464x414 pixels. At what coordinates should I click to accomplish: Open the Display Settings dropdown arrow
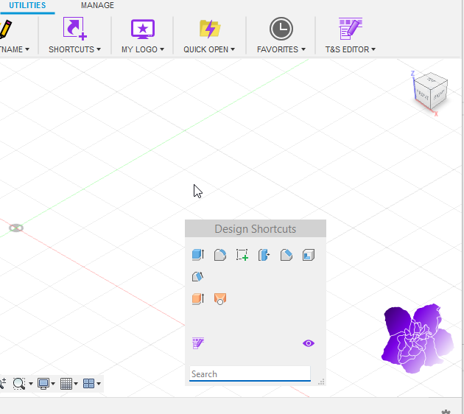(x=53, y=384)
